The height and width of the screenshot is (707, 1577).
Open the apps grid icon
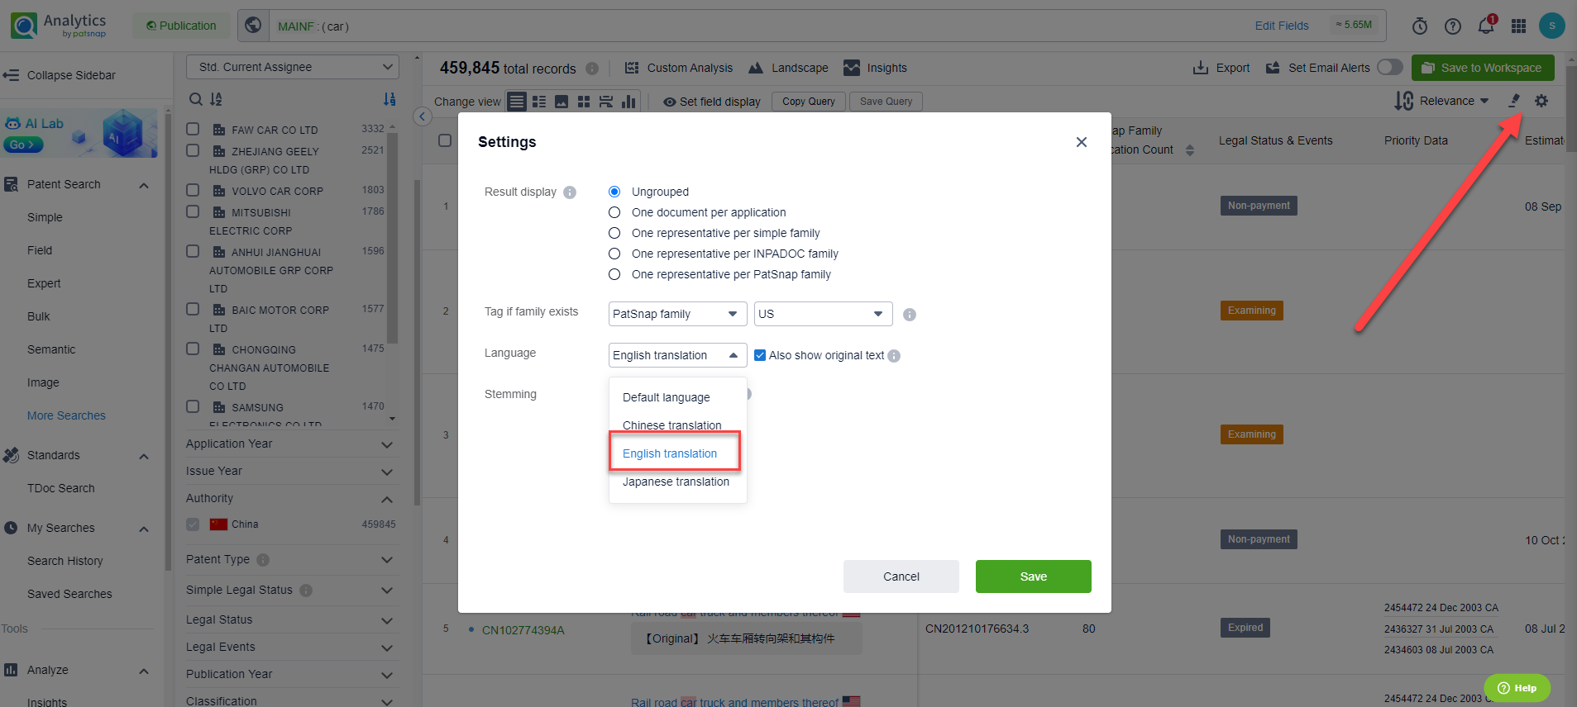(1518, 26)
